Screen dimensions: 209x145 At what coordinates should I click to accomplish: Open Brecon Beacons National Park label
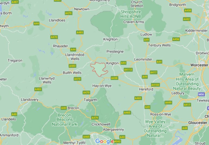65,120
